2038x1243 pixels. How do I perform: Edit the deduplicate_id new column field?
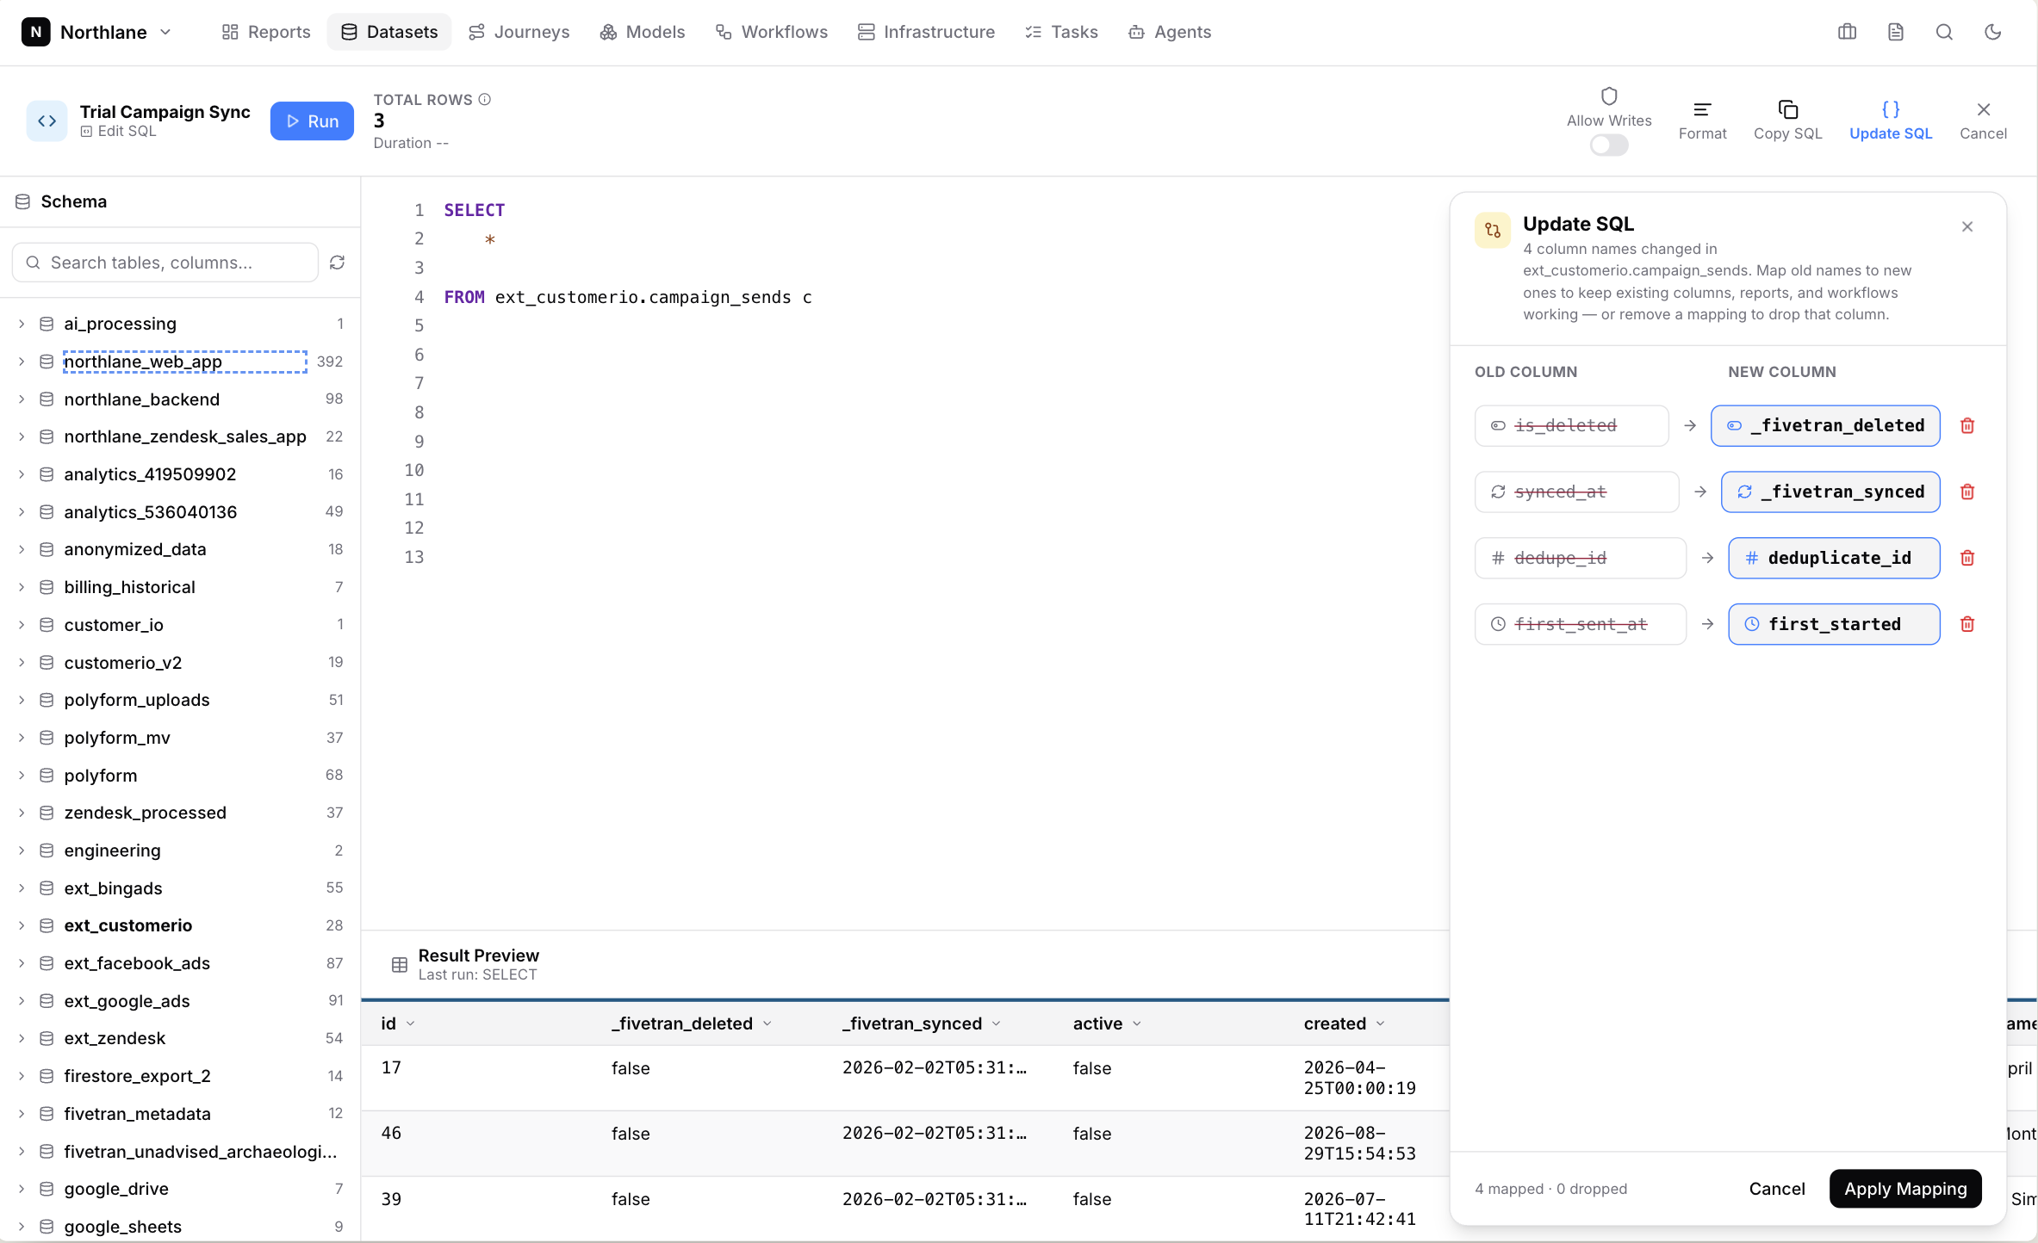click(x=1834, y=558)
